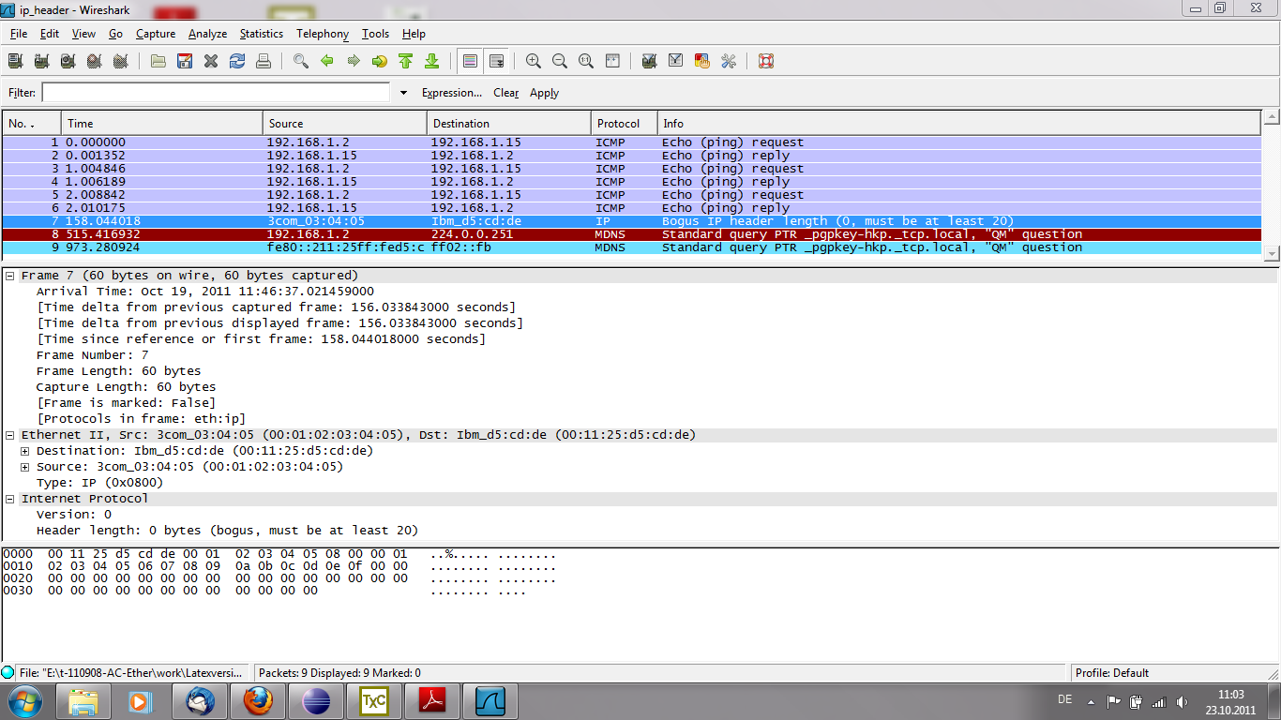
Task: Click the Expression... button
Action: pyautogui.click(x=452, y=93)
